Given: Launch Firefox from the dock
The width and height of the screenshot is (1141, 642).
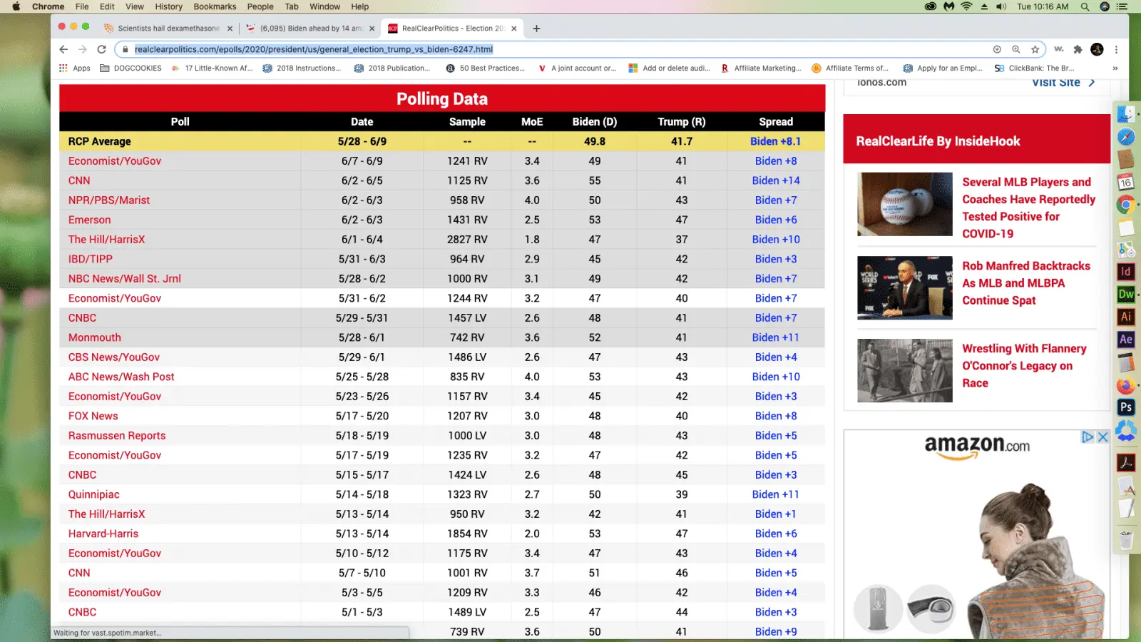Looking at the screenshot, I should tap(1125, 385).
